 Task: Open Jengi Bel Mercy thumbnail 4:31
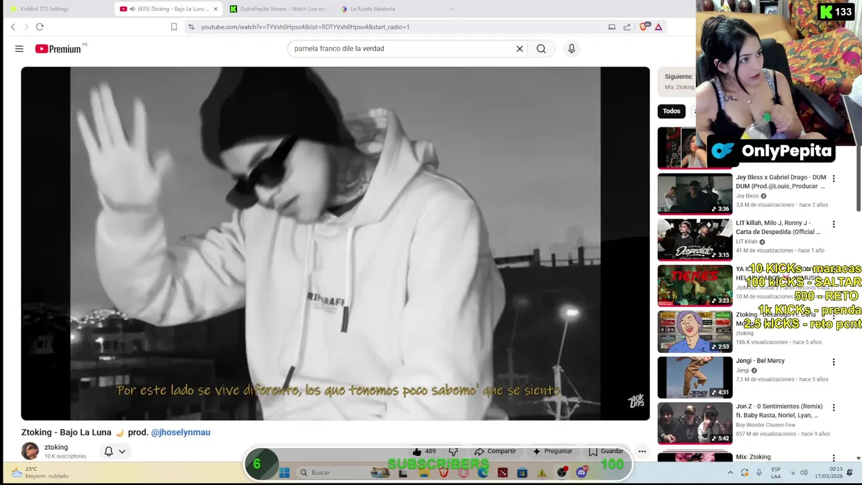point(694,377)
